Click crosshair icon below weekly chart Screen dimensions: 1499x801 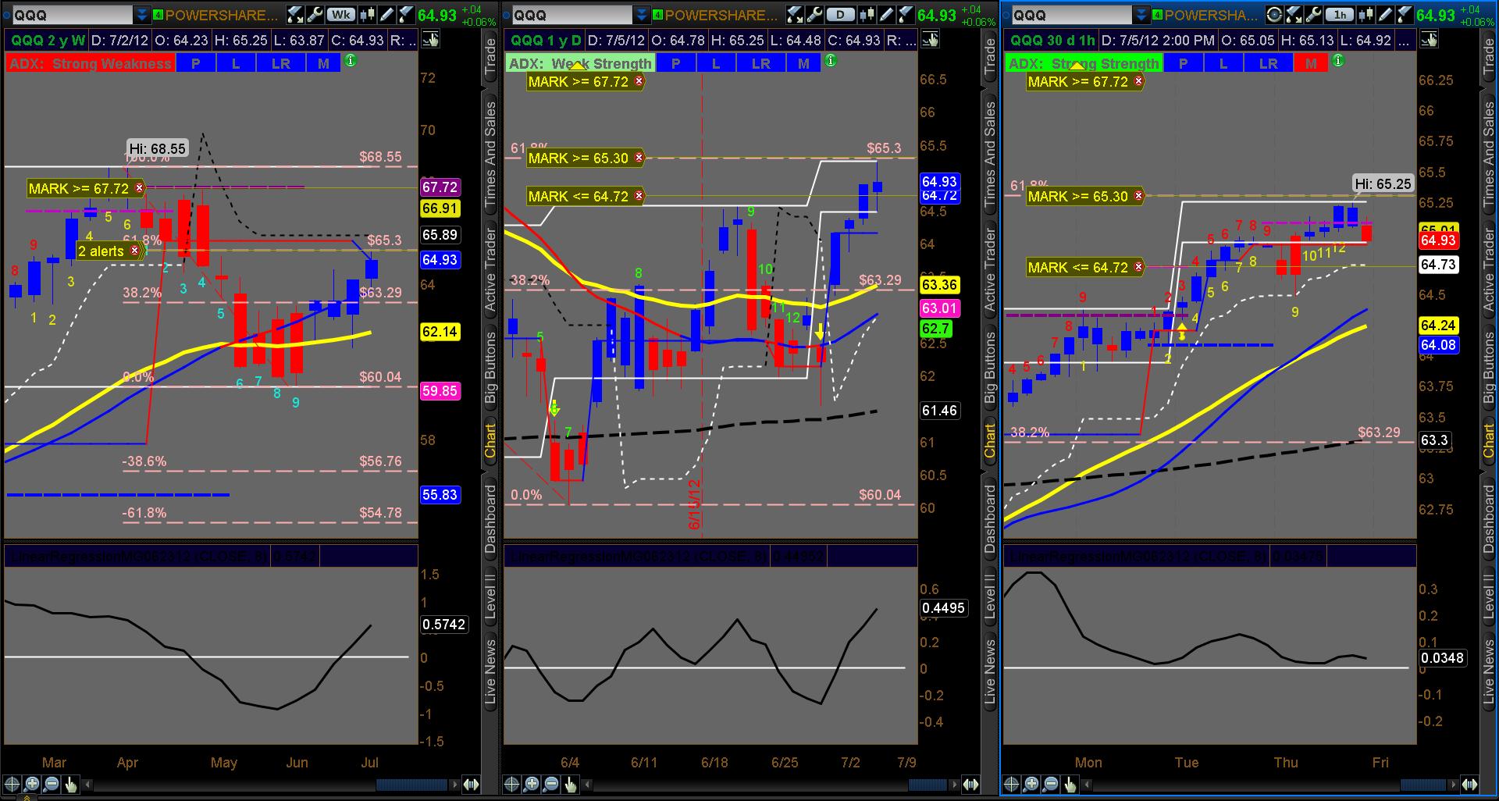[12, 785]
